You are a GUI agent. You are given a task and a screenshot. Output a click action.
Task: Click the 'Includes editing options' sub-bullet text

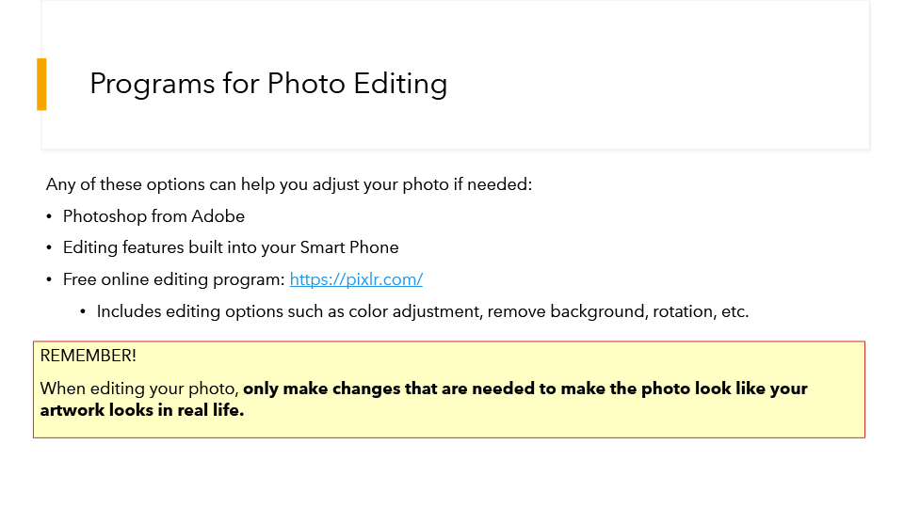423,311
